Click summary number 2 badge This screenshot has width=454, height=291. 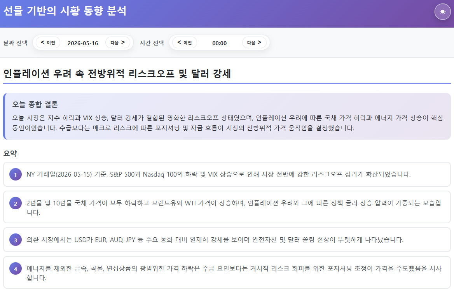coord(16,203)
